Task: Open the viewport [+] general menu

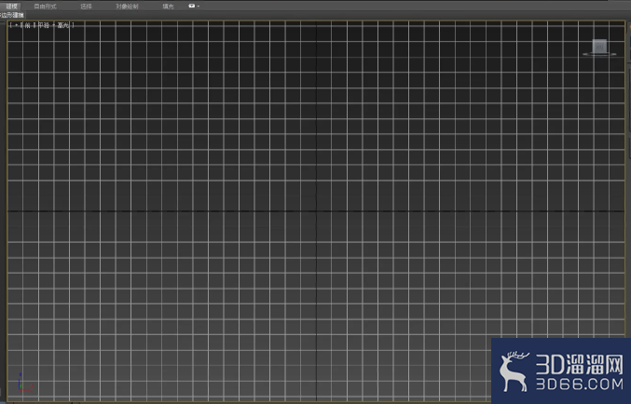Action: point(17,25)
